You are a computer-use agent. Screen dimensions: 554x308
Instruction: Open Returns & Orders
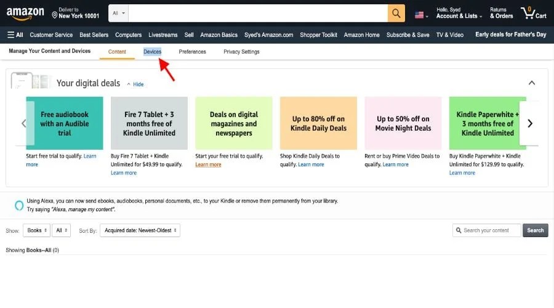click(x=501, y=13)
